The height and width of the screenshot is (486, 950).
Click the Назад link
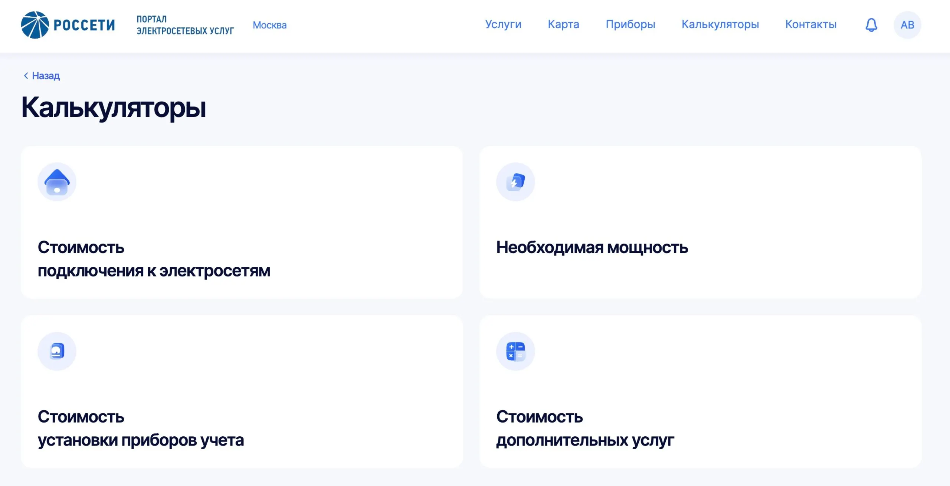46,76
